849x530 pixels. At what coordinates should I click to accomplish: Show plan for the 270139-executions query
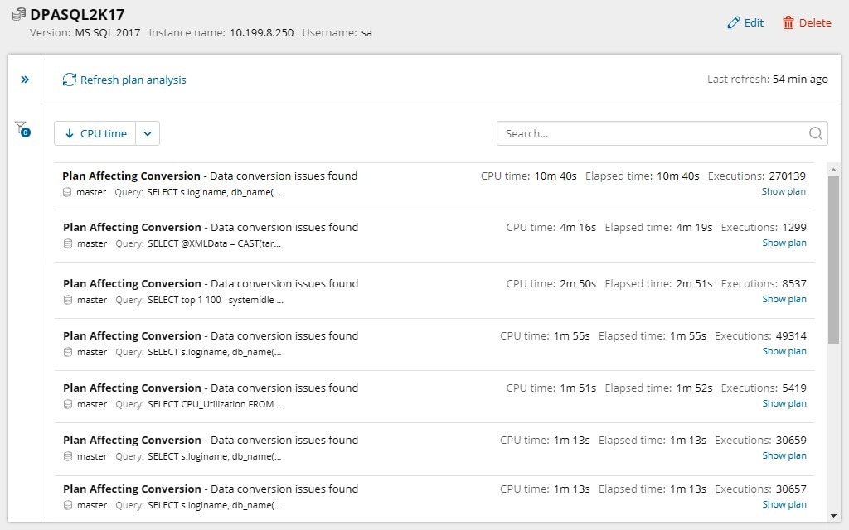click(x=783, y=190)
